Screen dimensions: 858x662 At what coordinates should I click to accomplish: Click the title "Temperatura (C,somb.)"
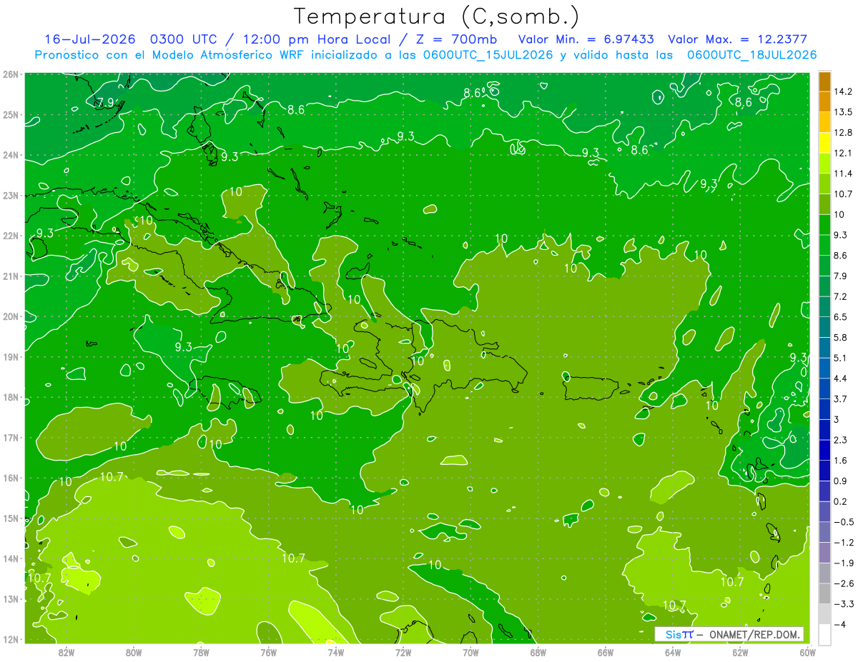point(436,16)
